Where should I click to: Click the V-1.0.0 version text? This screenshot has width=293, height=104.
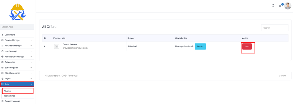[x=282, y=76]
